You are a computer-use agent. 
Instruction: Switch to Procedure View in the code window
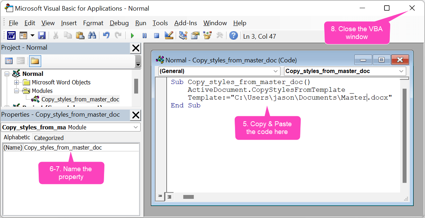click(x=160, y=197)
